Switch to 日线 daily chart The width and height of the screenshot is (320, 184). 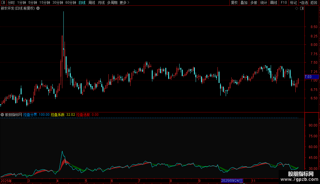click(x=82, y=3)
